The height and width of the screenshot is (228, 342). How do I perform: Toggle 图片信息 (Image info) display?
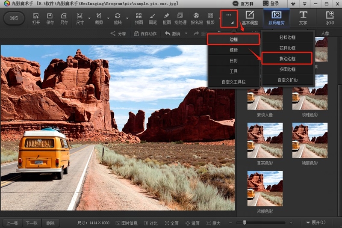(x=127, y=223)
